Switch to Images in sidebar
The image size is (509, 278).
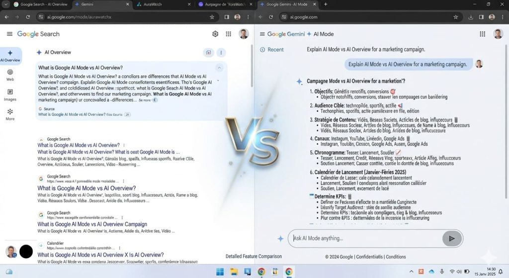click(10, 95)
